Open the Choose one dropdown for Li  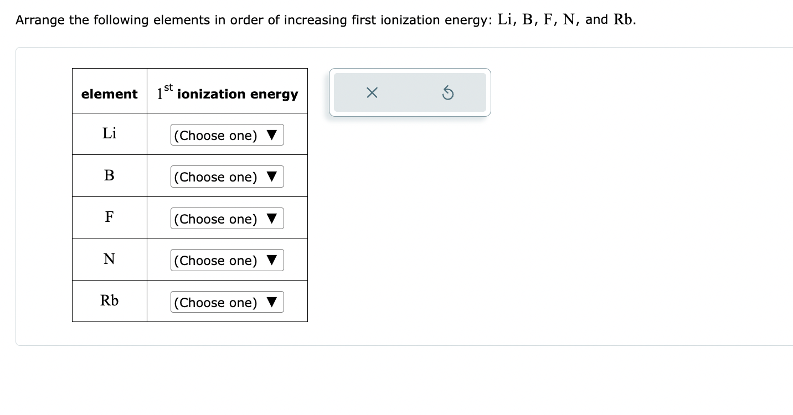click(227, 135)
